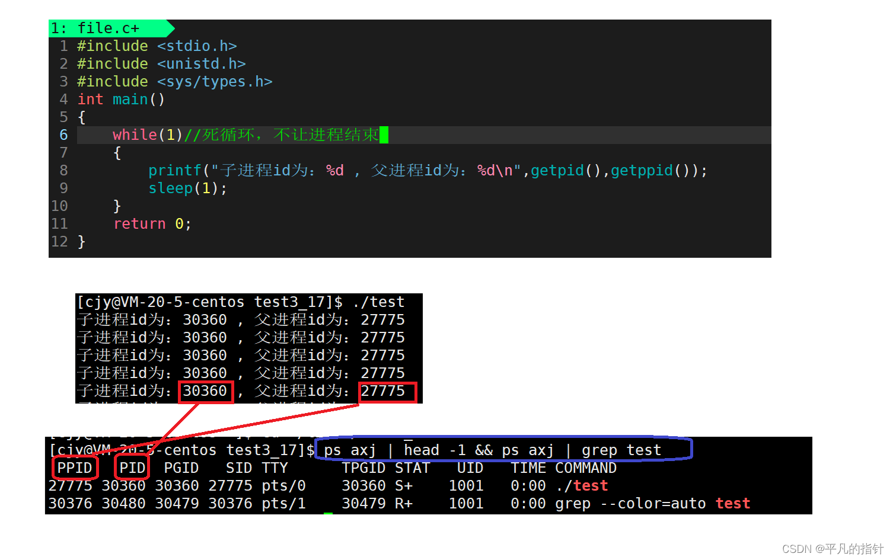Click the green terminal cursor
Screen dimensions: 893x560
point(328,513)
